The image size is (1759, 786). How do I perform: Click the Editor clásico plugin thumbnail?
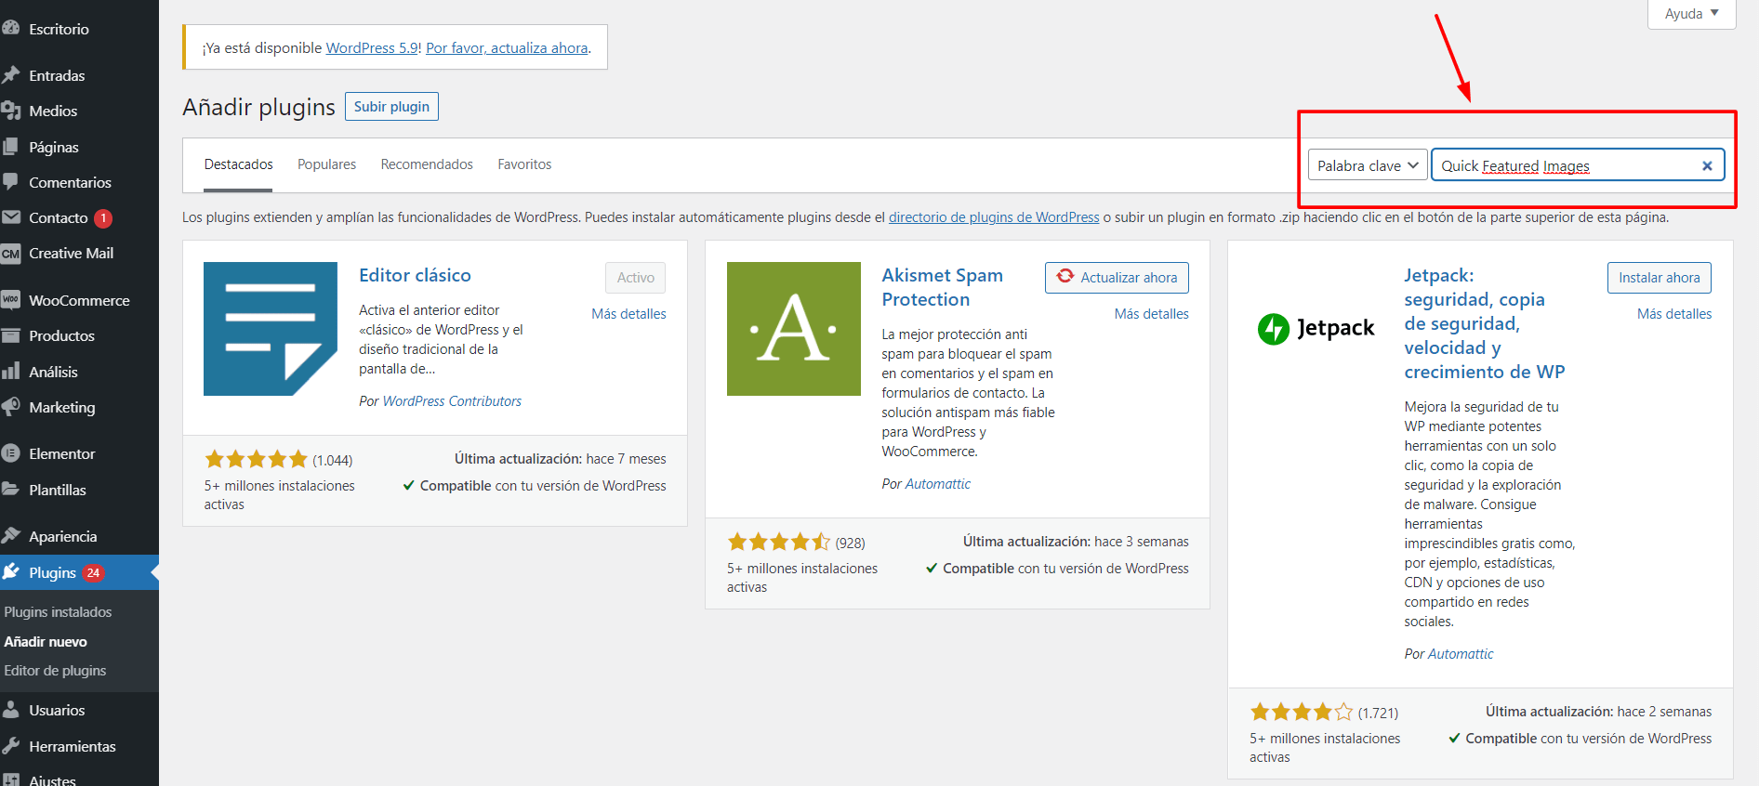271,329
